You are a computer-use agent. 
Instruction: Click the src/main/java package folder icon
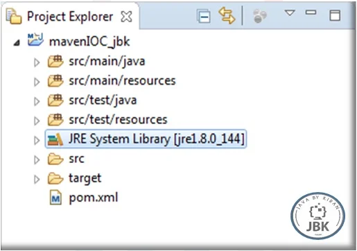pos(55,61)
